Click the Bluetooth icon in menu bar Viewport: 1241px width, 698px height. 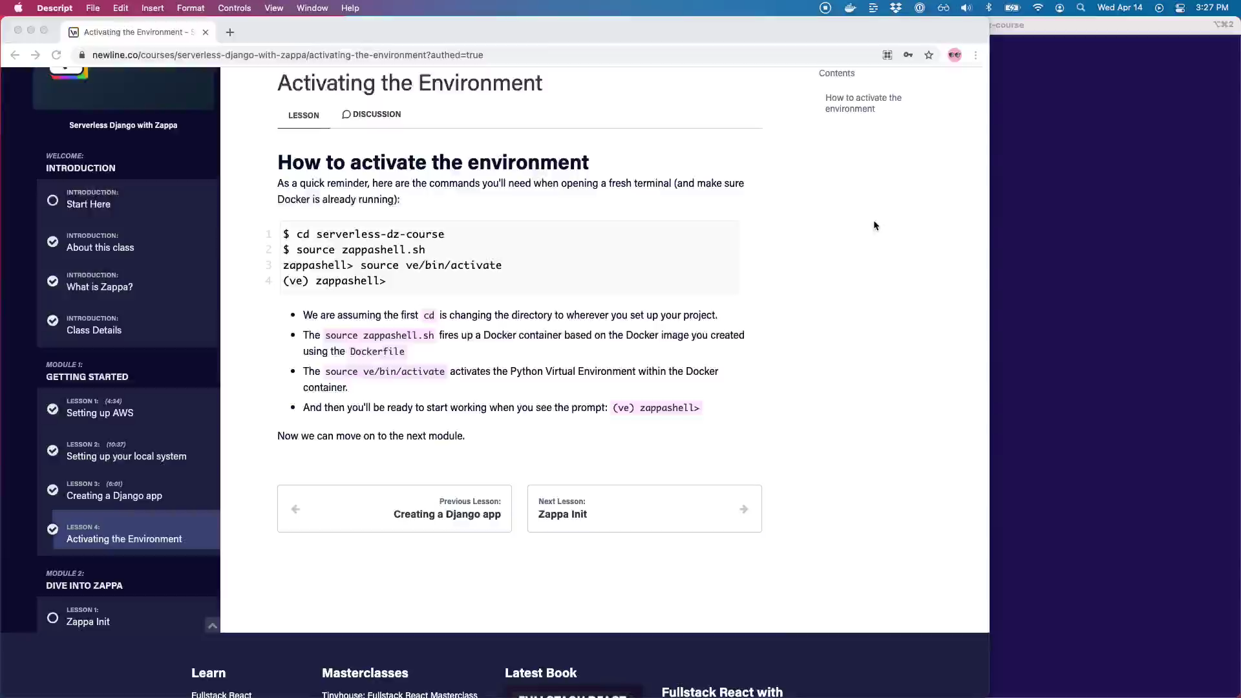click(x=988, y=8)
